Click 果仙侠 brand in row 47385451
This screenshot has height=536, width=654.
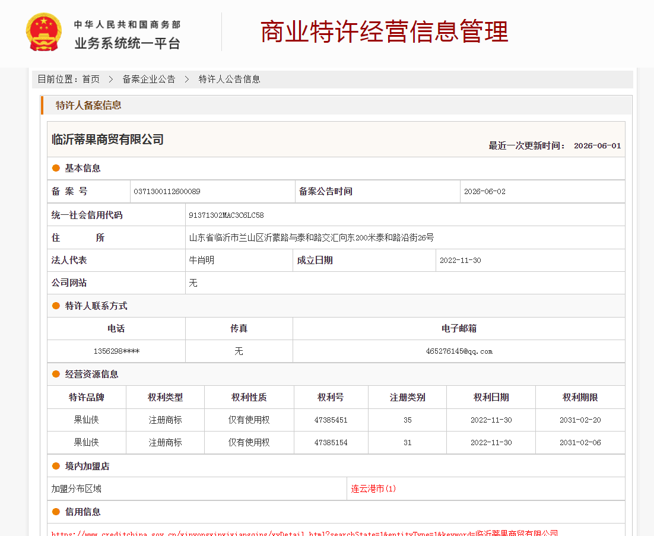[x=86, y=420]
